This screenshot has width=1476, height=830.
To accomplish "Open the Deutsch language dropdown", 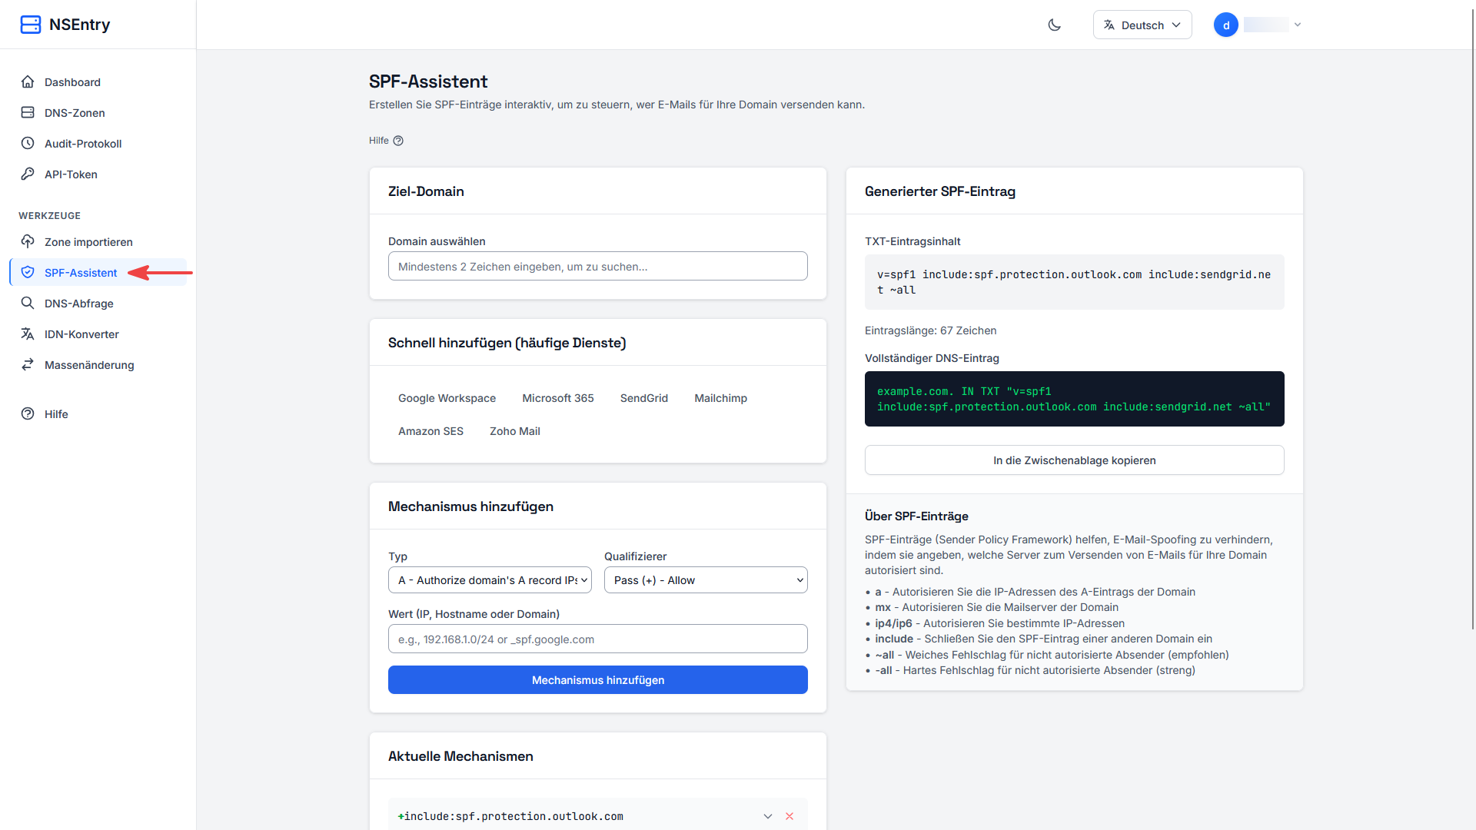I will (1142, 25).
